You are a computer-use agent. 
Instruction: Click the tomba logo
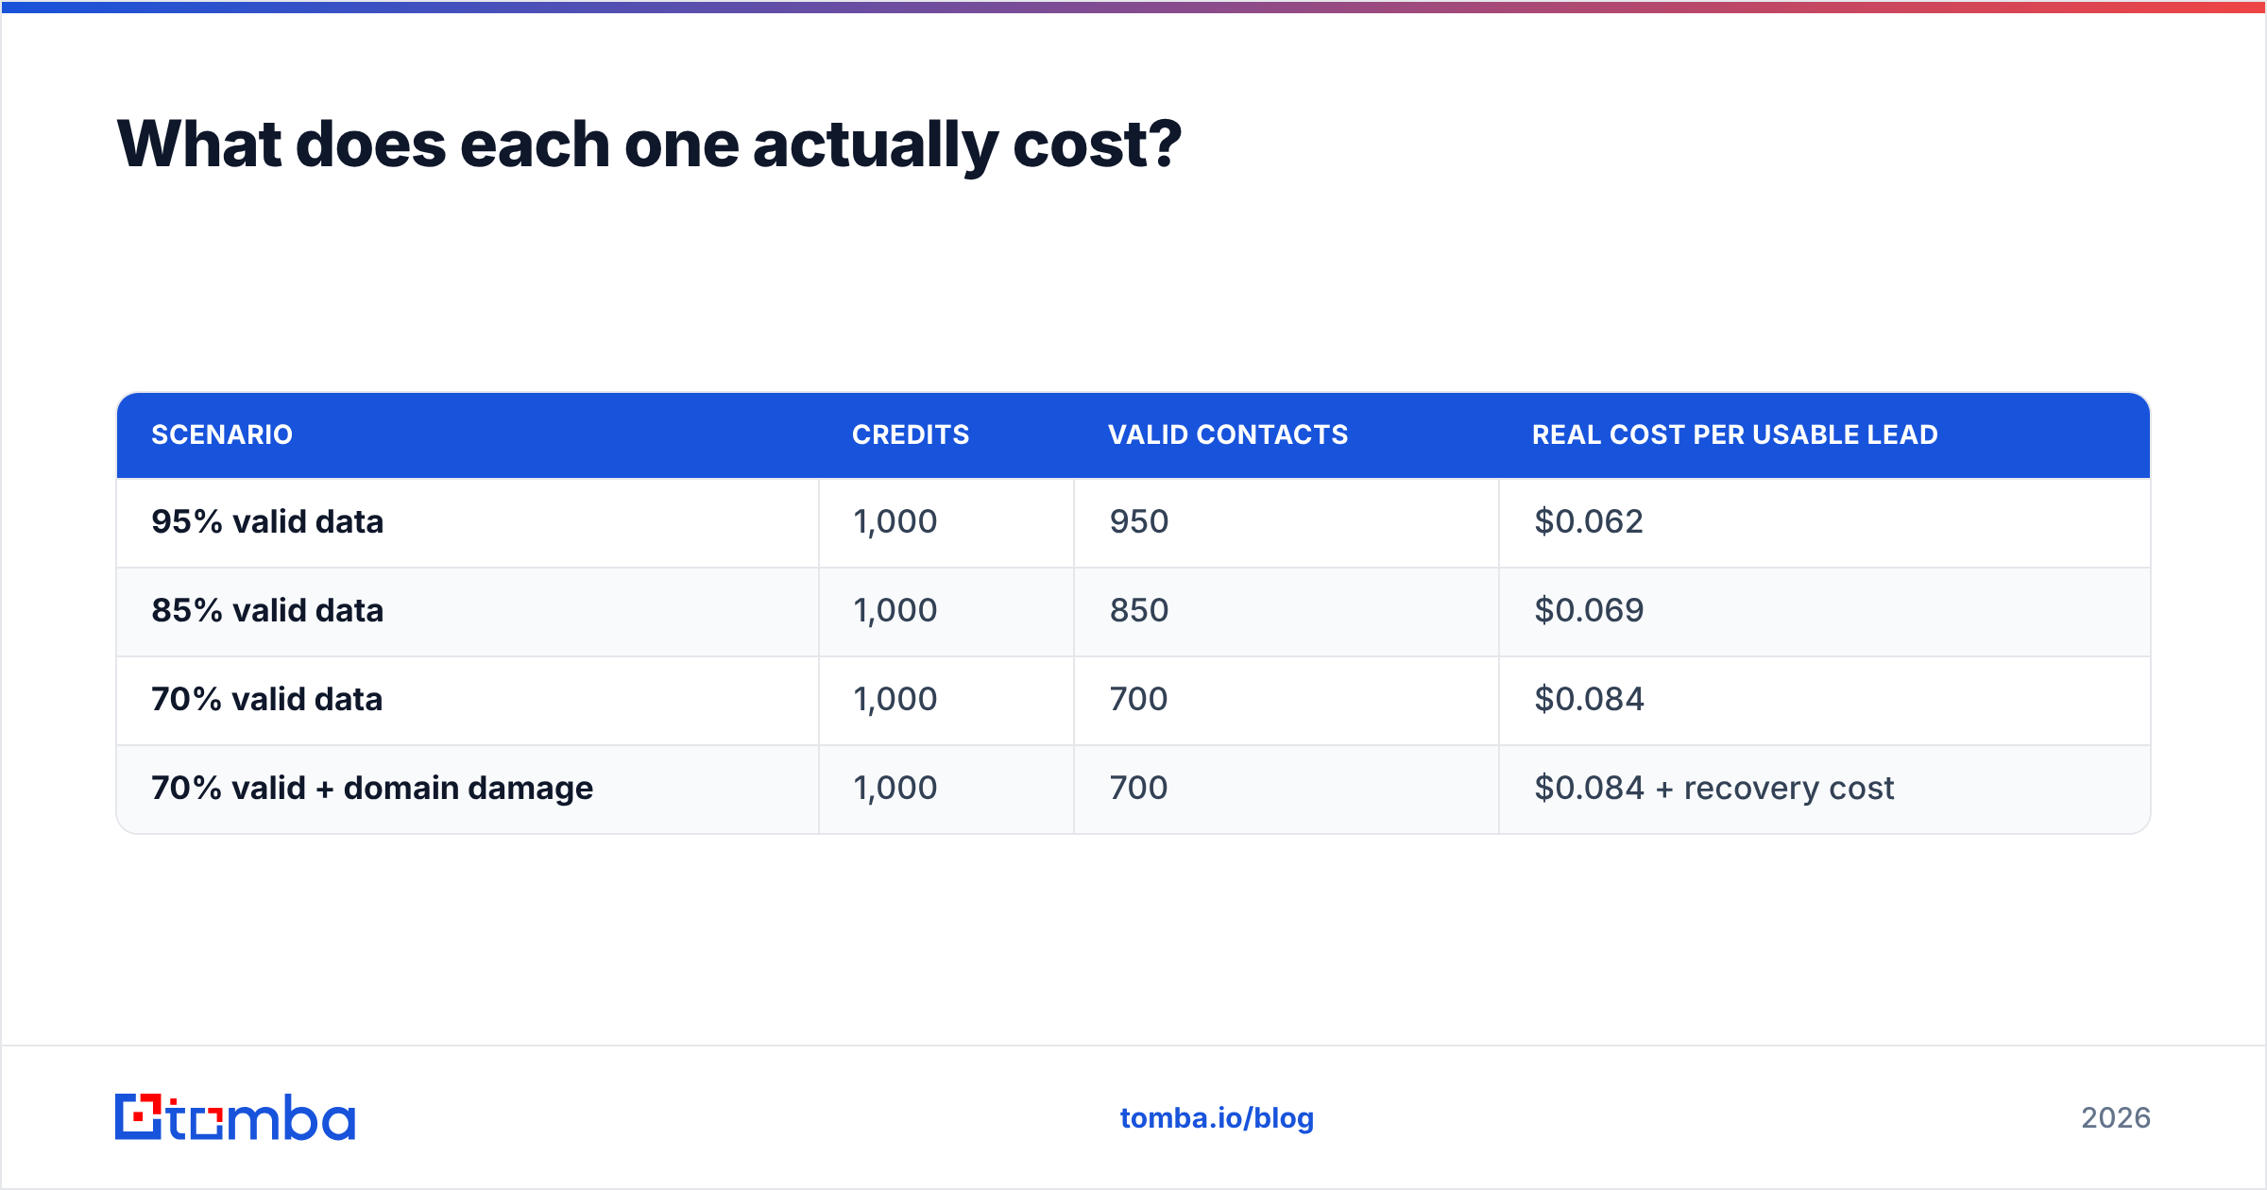[x=235, y=1117]
